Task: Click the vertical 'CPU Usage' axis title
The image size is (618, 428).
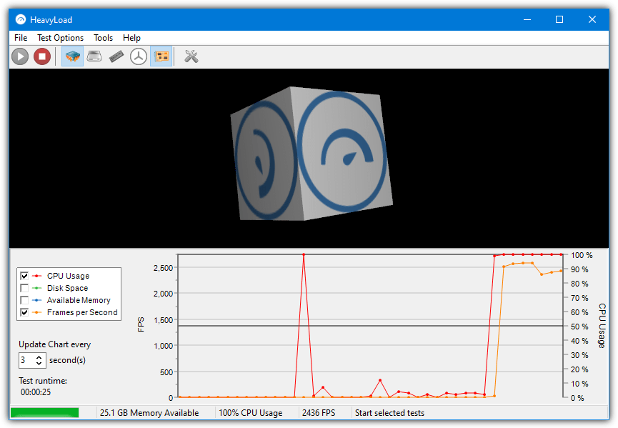Action: tap(602, 326)
